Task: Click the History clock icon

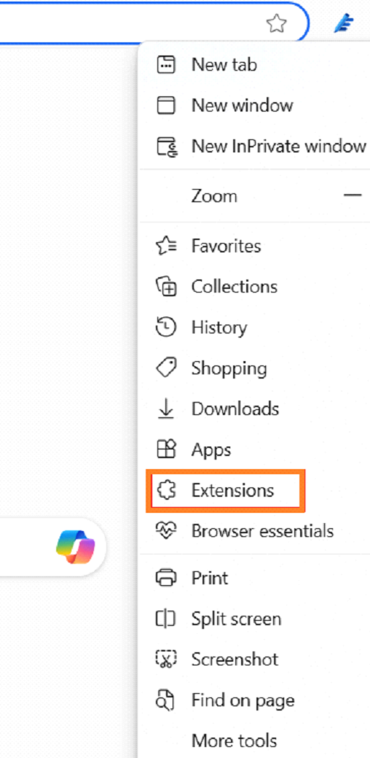Action: coord(167,328)
